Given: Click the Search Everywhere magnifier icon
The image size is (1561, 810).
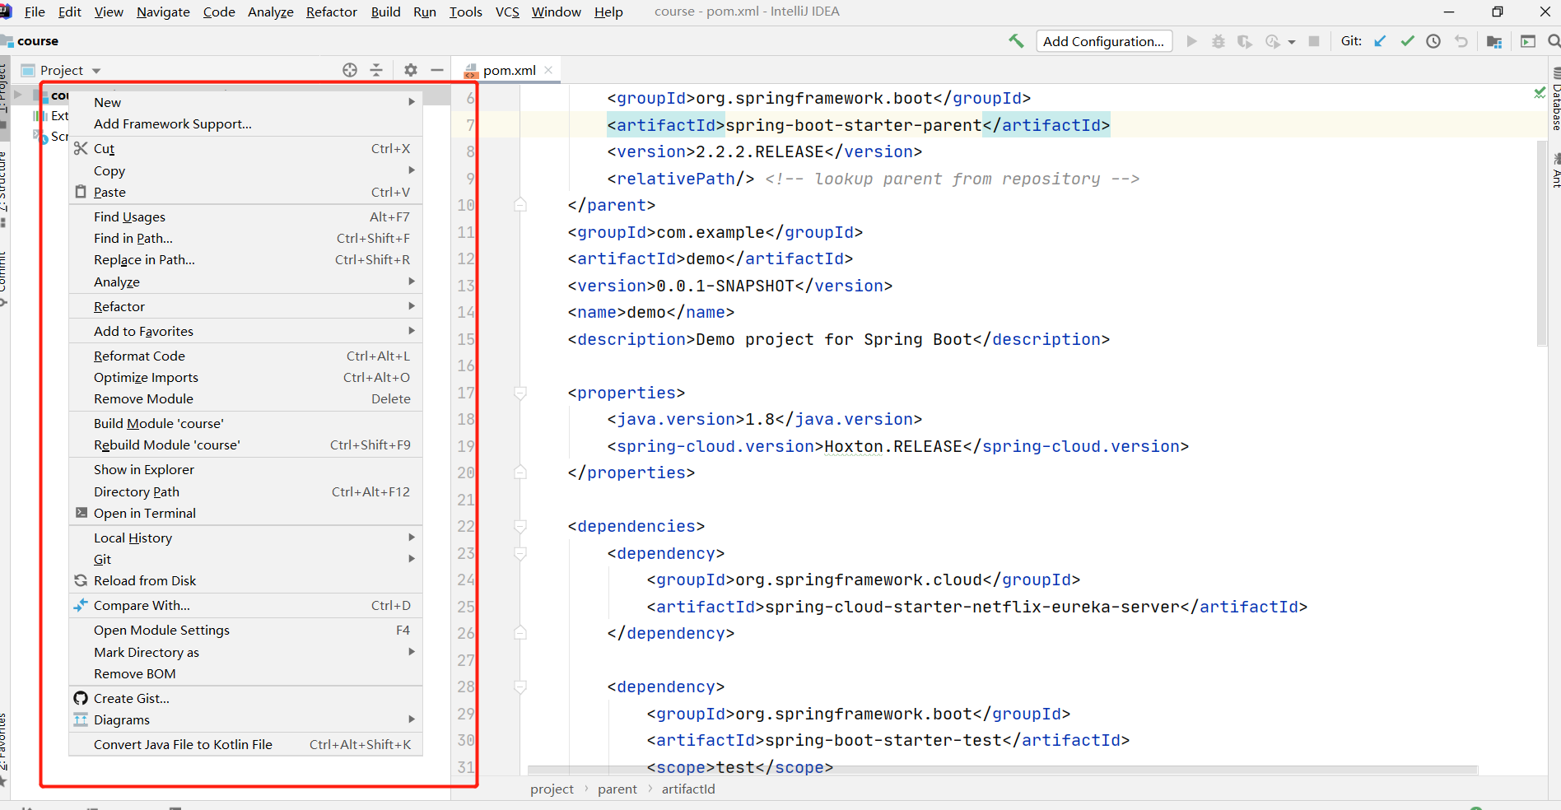Looking at the screenshot, I should (x=1554, y=41).
